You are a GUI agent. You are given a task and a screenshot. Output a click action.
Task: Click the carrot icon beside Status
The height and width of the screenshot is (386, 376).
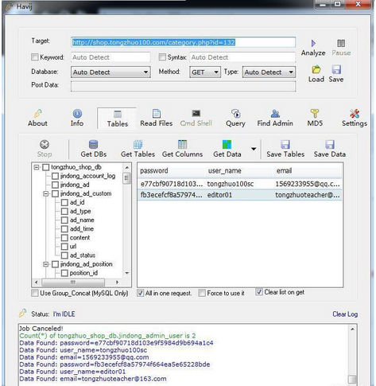22,314
